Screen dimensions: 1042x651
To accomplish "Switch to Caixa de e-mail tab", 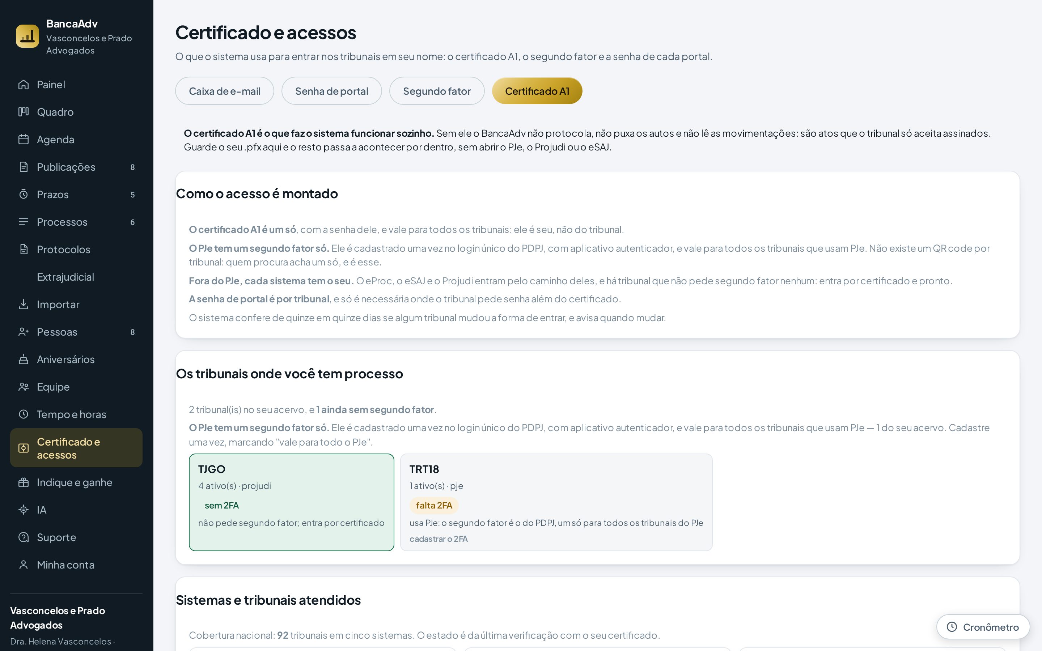I will point(224,91).
